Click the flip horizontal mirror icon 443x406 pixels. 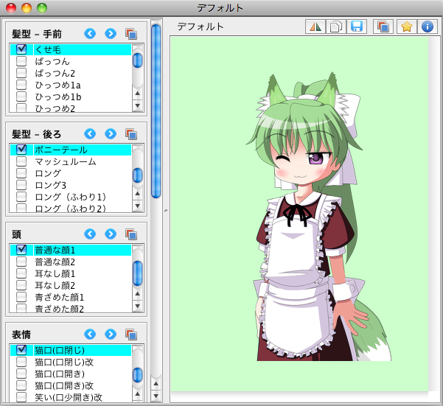point(315,27)
